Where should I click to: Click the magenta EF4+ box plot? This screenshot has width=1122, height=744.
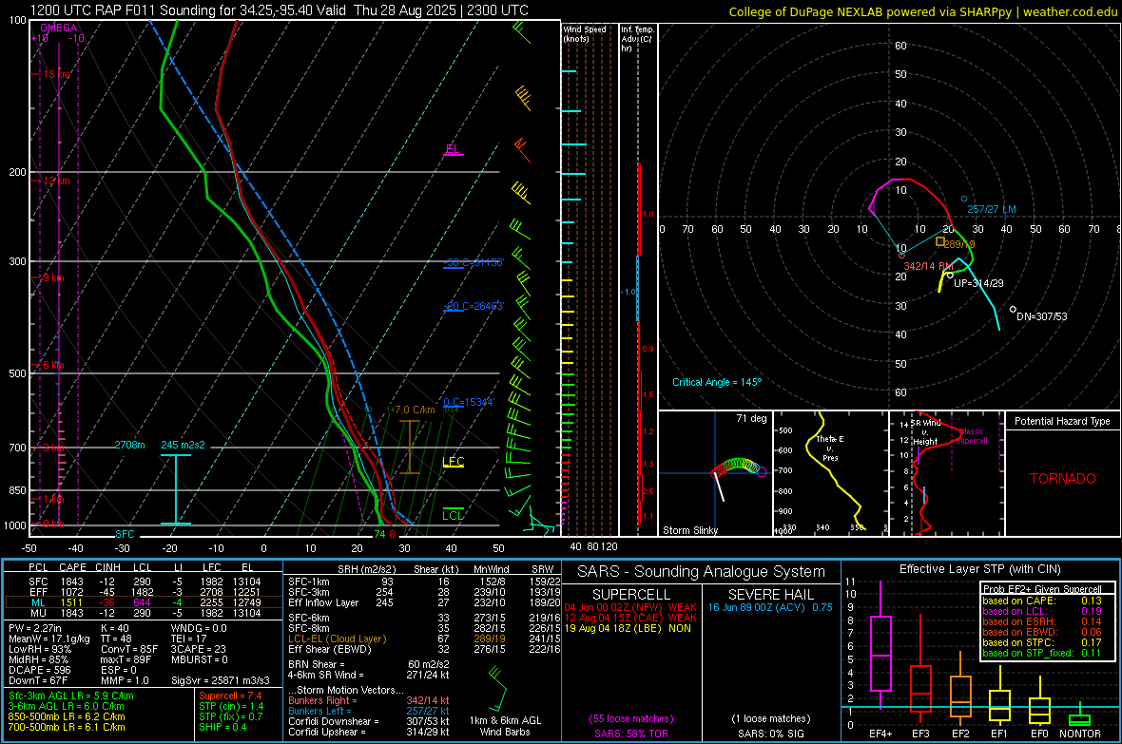[x=880, y=646]
